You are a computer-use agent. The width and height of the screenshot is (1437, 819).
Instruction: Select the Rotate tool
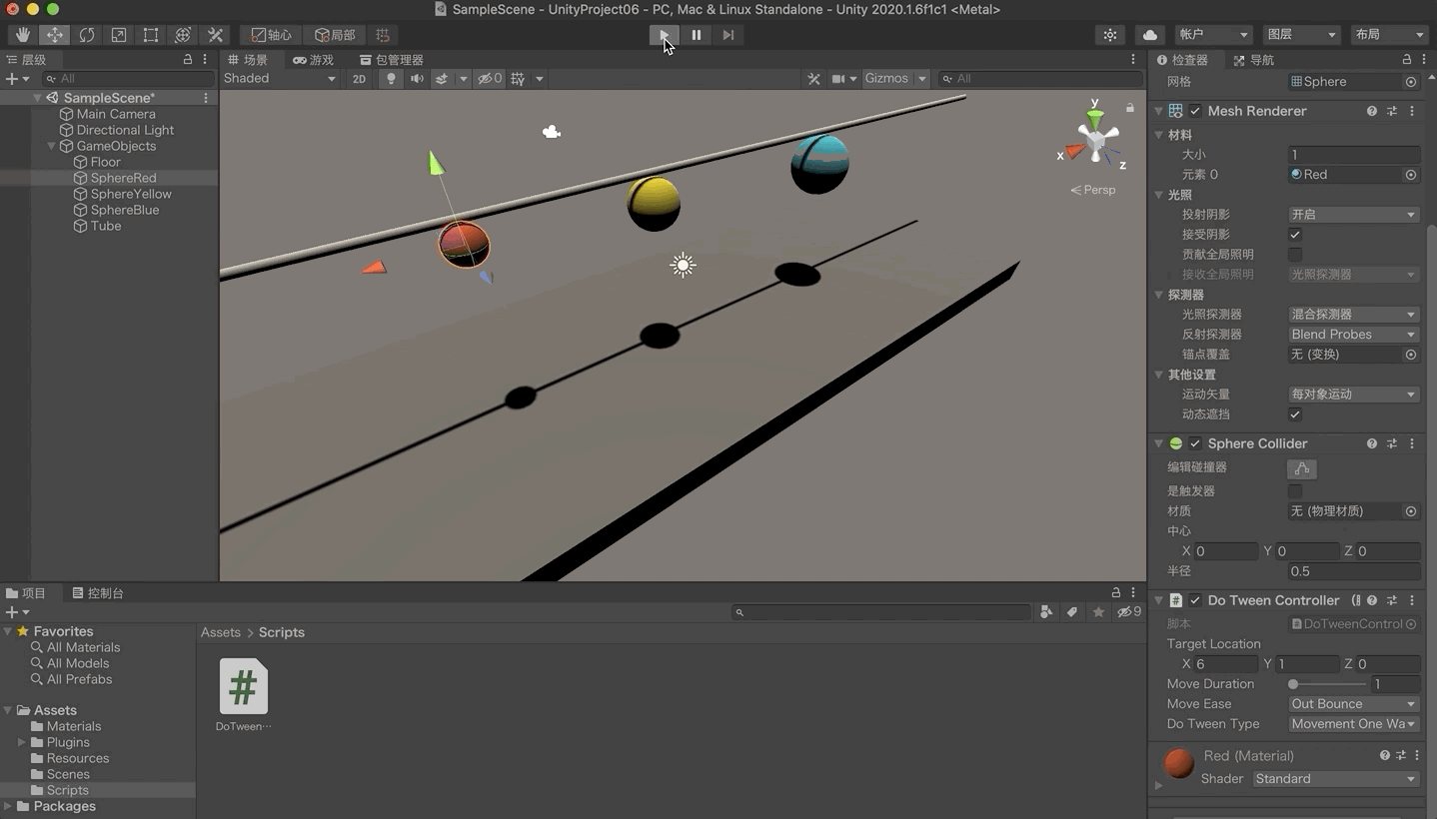(87, 35)
